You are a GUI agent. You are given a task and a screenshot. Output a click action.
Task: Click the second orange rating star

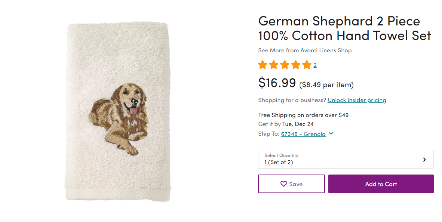274,65
